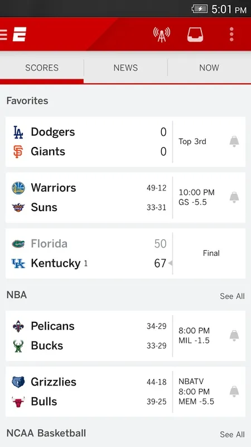Toggle alert bell for Pelicans vs Bucks
This screenshot has height=447, width=251.
tap(234, 336)
